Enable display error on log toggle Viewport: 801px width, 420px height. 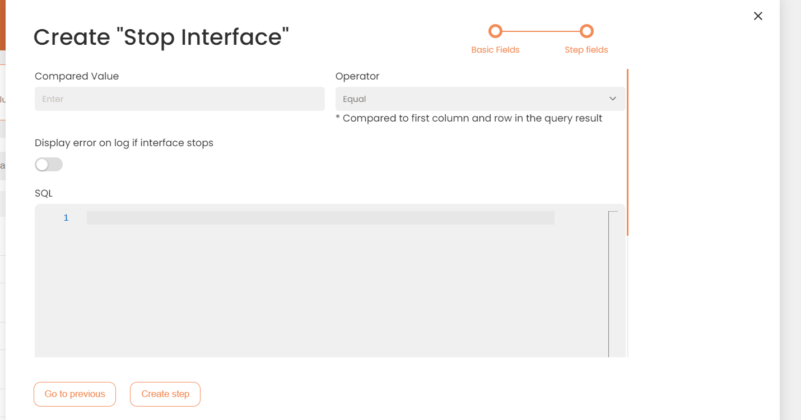[x=49, y=165]
